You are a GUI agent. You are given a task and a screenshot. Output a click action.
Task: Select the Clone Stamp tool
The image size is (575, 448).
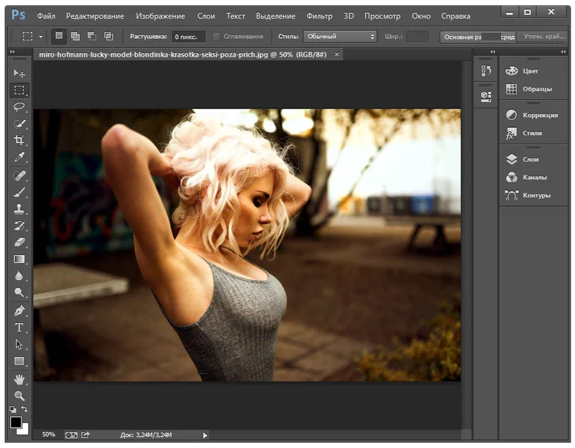pos(19,209)
